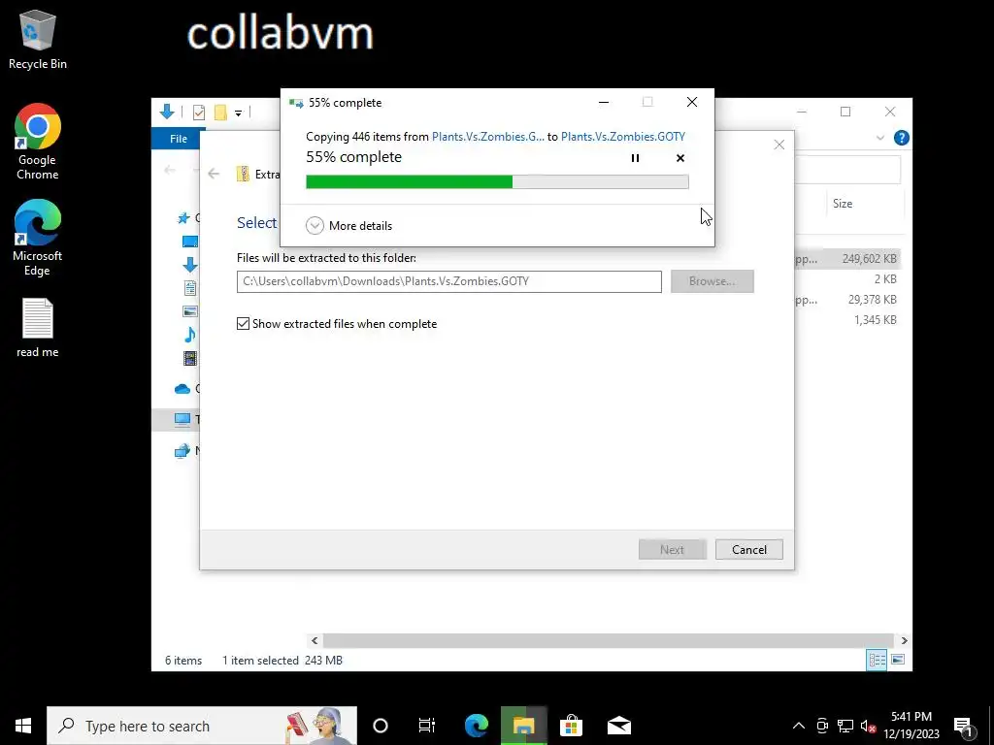Expand More details in copy dialog
994x745 pixels.
348,225
